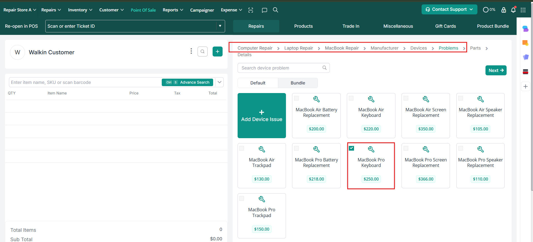This screenshot has height=242, width=533.
Task: Check the MacBook Pro Speaker Replacement checkbox
Action: click(461, 148)
